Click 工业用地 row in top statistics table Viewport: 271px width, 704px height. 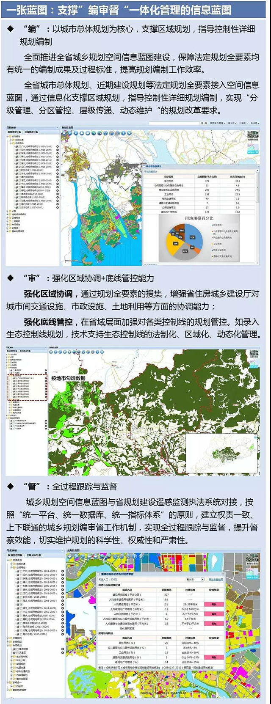(199, 194)
